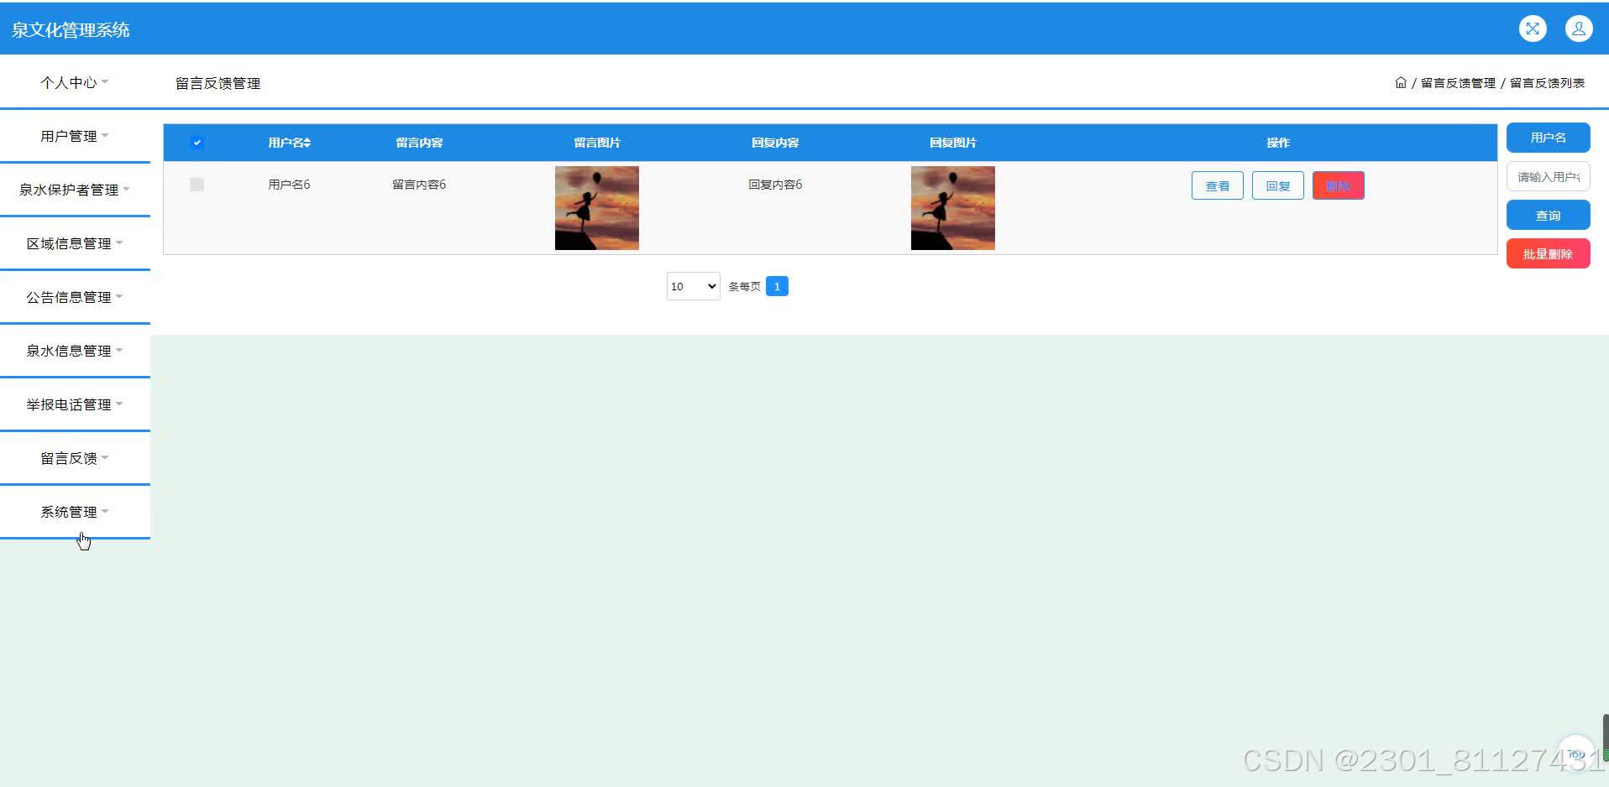The image size is (1609, 787).
Task: Open the page size dropdown showing 10
Action: coord(693,286)
